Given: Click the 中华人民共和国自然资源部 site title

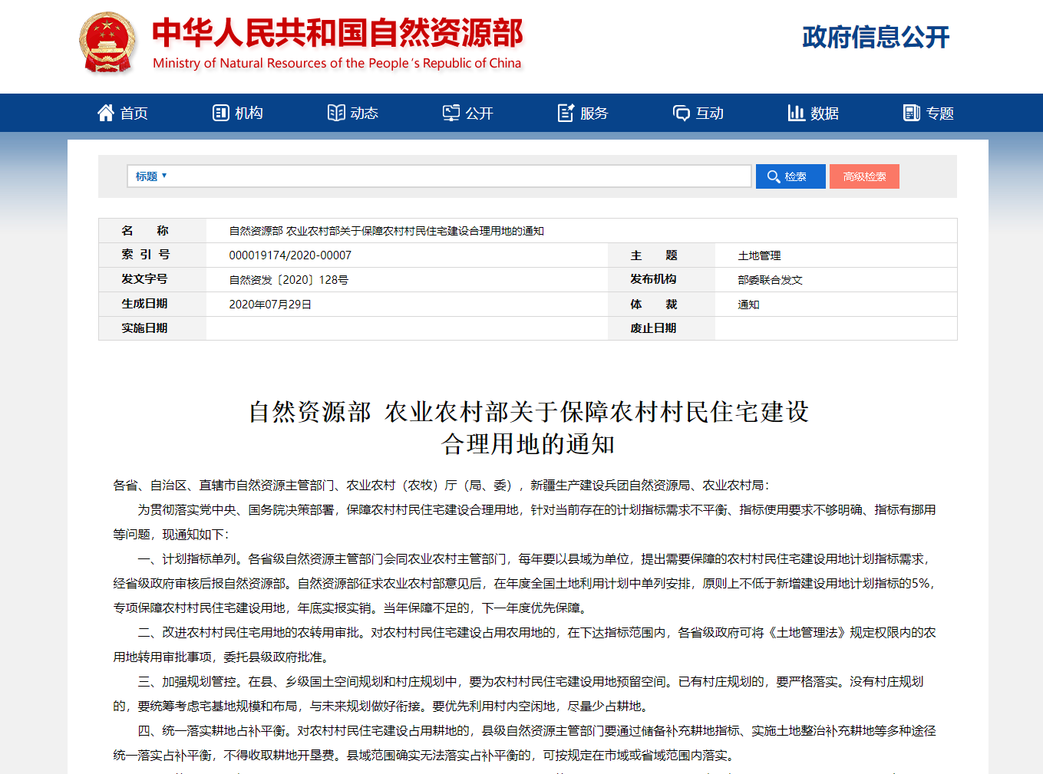Looking at the screenshot, I should pyautogui.click(x=337, y=33).
